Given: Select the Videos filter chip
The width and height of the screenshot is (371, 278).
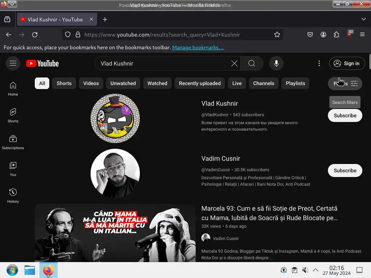Looking at the screenshot, I should point(91,83).
